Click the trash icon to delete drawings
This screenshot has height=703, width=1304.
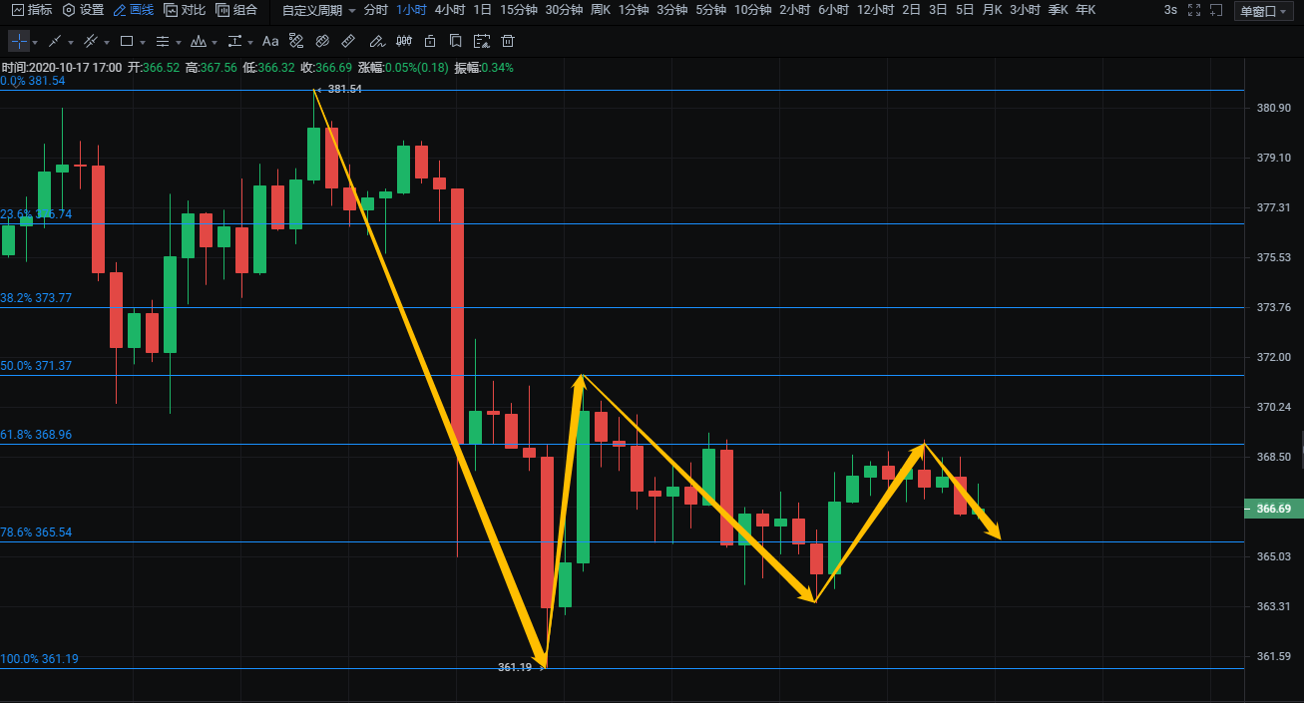click(x=508, y=42)
